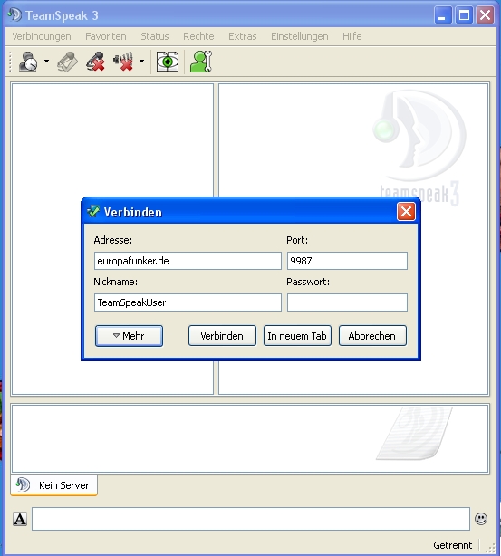Mute microphone via toolbar icon
This screenshot has height=556, width=501.
click(x=95, y=62)
